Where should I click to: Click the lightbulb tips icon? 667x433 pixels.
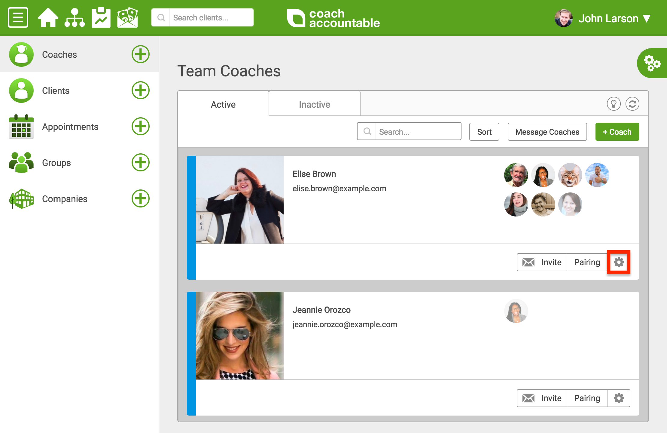614,104
